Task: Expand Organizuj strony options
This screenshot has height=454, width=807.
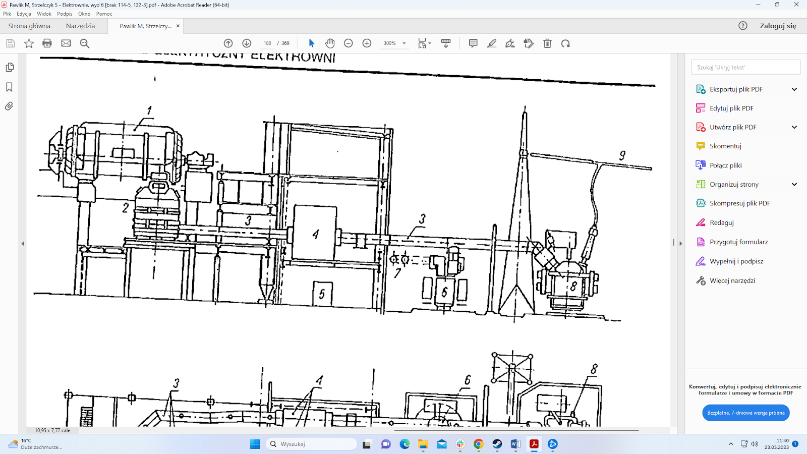Action: [794, 184]
